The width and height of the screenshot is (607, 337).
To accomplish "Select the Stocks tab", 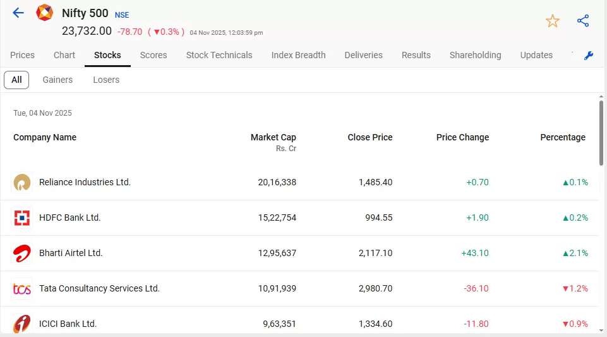I will [107, 55].
